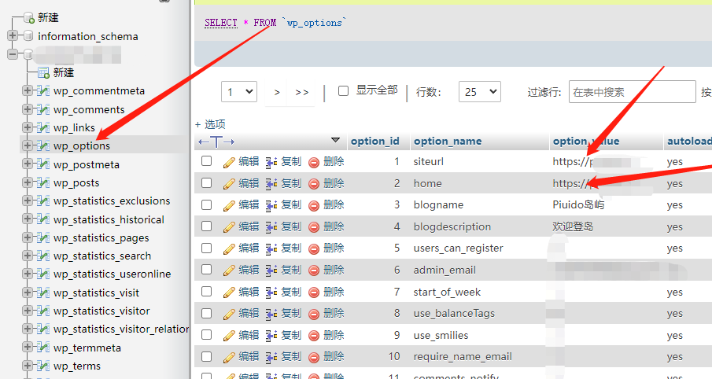Click red delete icon for start_of_week row
Screen dimensions: 712x379
click(x=314, y=293)
